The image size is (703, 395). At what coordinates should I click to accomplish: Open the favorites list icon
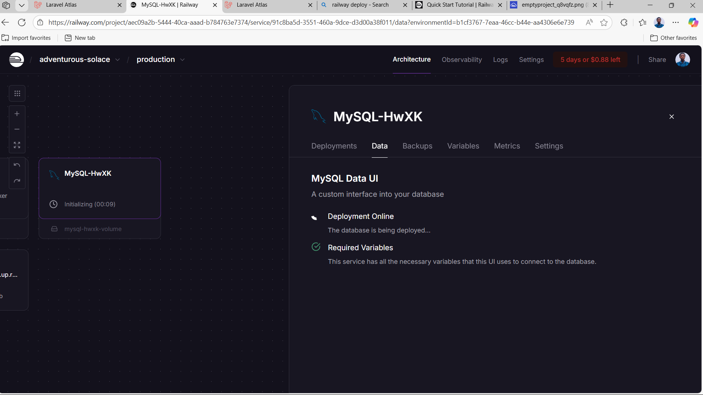pos(643,22)
